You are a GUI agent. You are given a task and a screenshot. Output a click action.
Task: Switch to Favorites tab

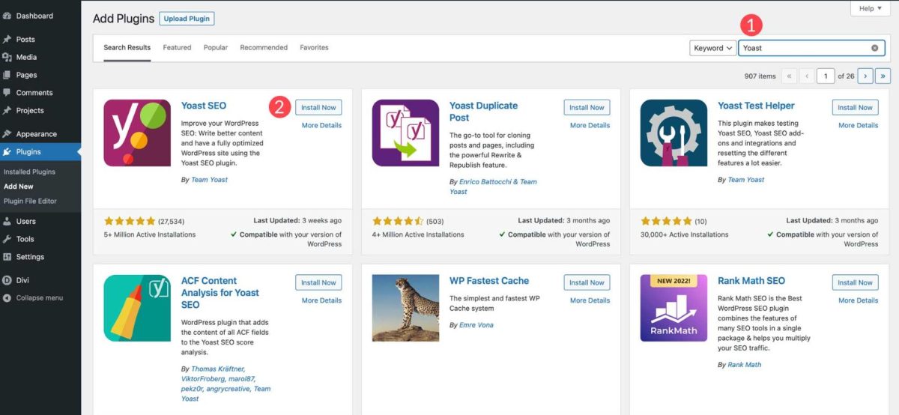click(x=314, y=47)
